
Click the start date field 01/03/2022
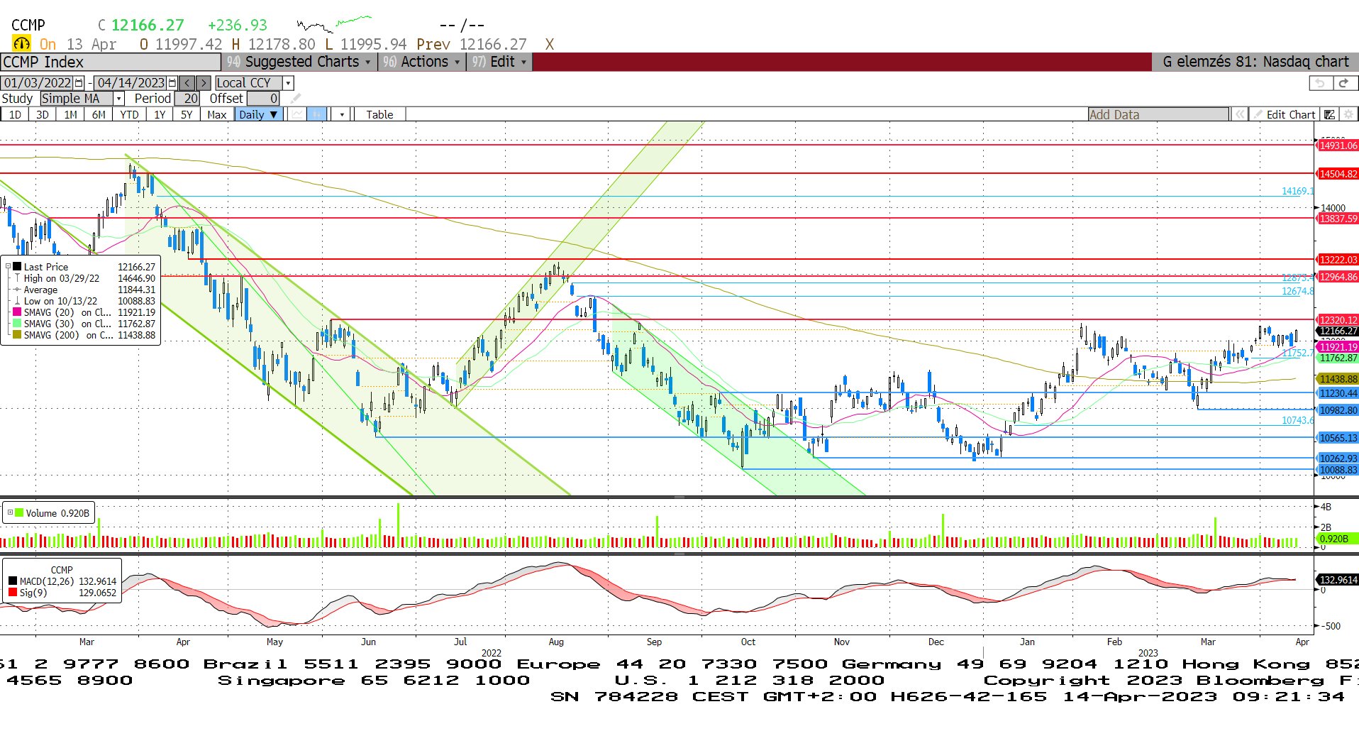38,83
